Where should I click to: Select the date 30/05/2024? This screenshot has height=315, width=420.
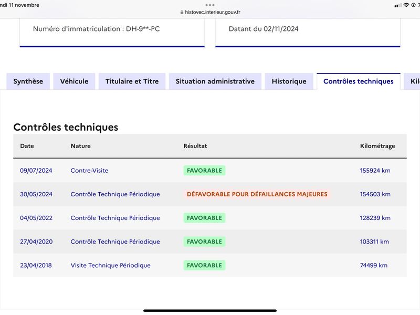36,194
